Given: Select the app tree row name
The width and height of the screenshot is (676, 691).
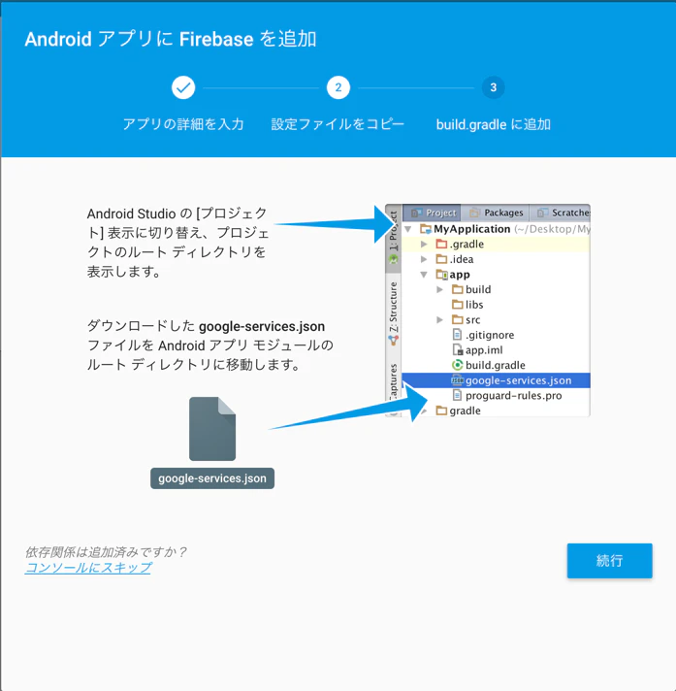Looking at the screenshot, I should pos(460,275).
